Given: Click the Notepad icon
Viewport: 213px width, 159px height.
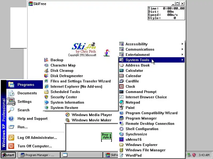Looking at the screenshot, I should coord(121,102).
